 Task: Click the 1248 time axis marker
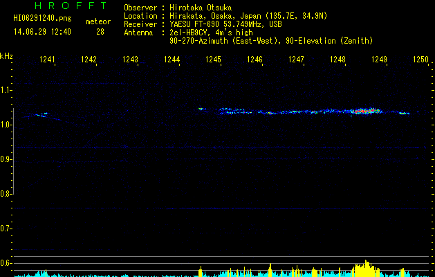tap(337, 59)
